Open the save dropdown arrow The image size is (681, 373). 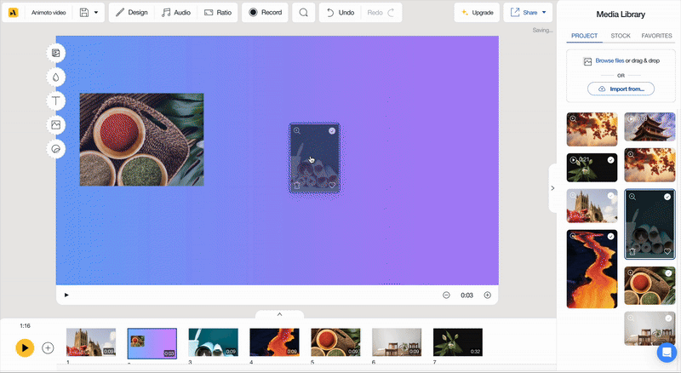(x=96, y=13)
